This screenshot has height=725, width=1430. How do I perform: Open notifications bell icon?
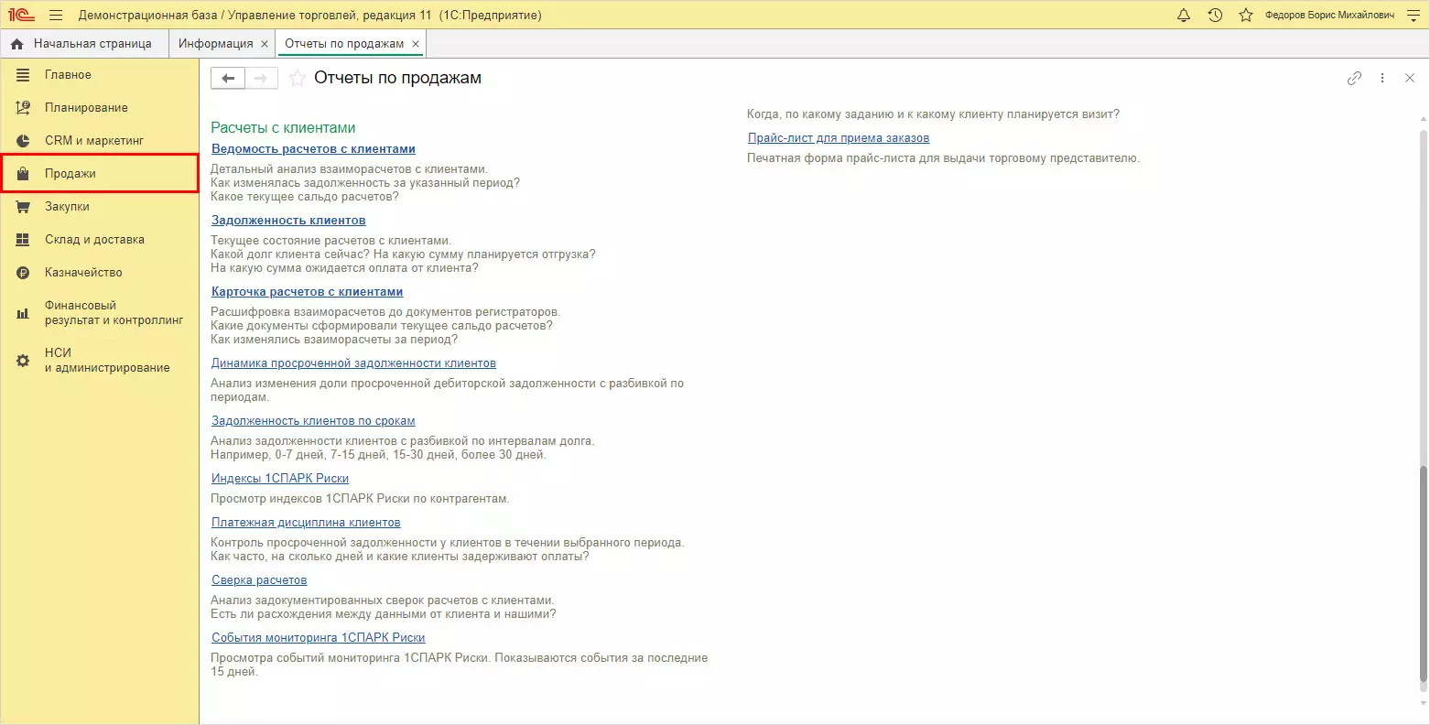point(1184,15)
